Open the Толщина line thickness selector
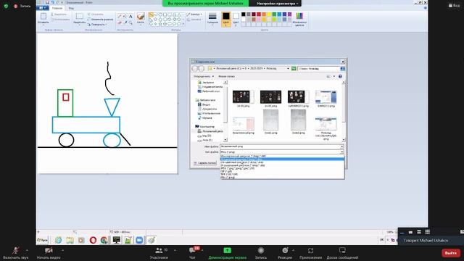The width and height of the screenshot is (464, 261). point(212,19)
